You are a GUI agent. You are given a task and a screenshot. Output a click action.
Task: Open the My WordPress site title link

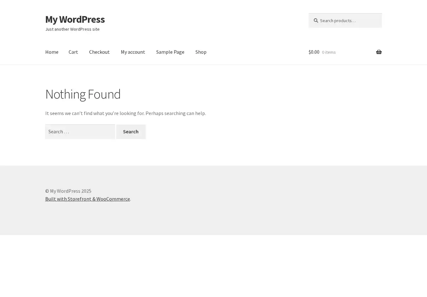tap(75, 19)
